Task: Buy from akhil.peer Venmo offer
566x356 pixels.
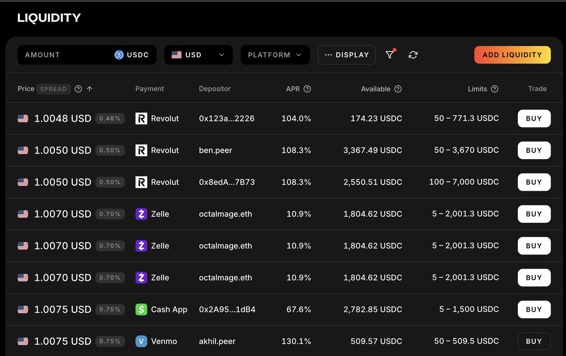Action: 534,341
